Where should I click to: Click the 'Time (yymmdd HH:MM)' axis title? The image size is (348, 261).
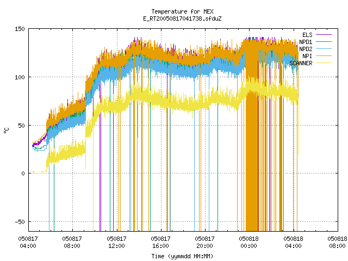(182, 256)
